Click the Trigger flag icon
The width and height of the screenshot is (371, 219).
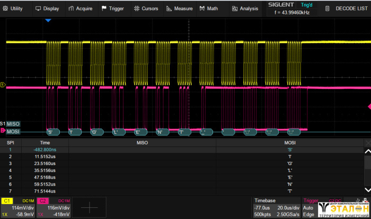pyautogui.click(x=104, y=8)
